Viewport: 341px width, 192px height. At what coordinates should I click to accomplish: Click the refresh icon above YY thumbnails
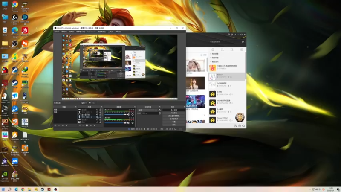coord(201,55)
